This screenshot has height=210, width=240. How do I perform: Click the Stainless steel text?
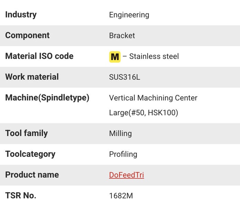[x=154, y=56]
